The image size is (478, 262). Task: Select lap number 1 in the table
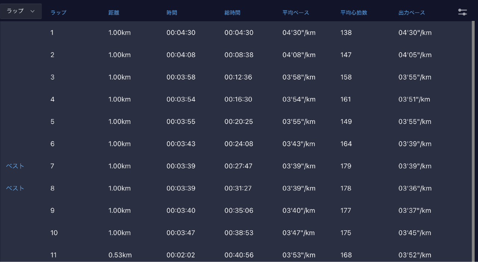pos(52,33)
